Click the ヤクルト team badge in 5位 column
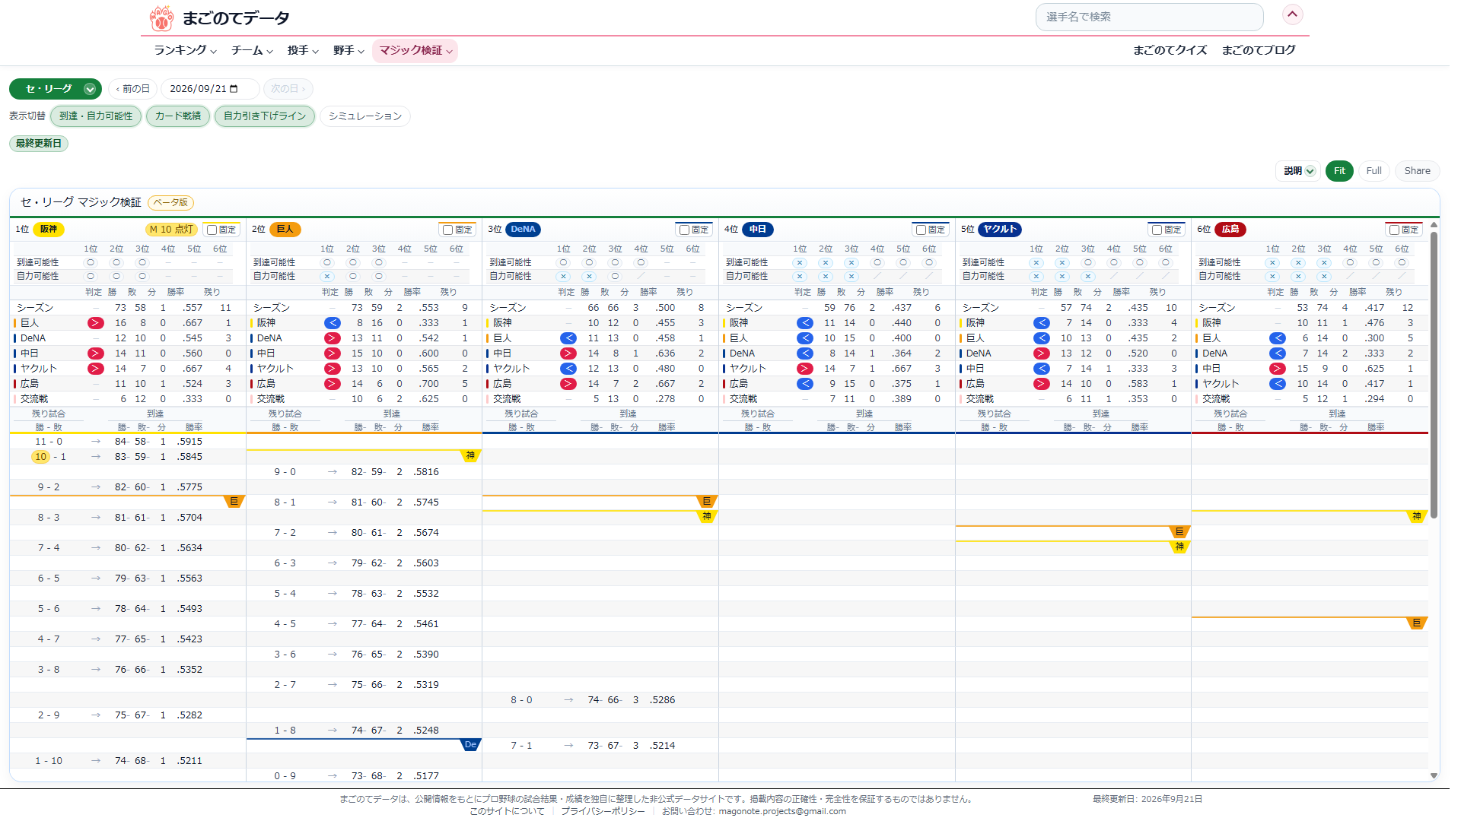 coord(999,230)
